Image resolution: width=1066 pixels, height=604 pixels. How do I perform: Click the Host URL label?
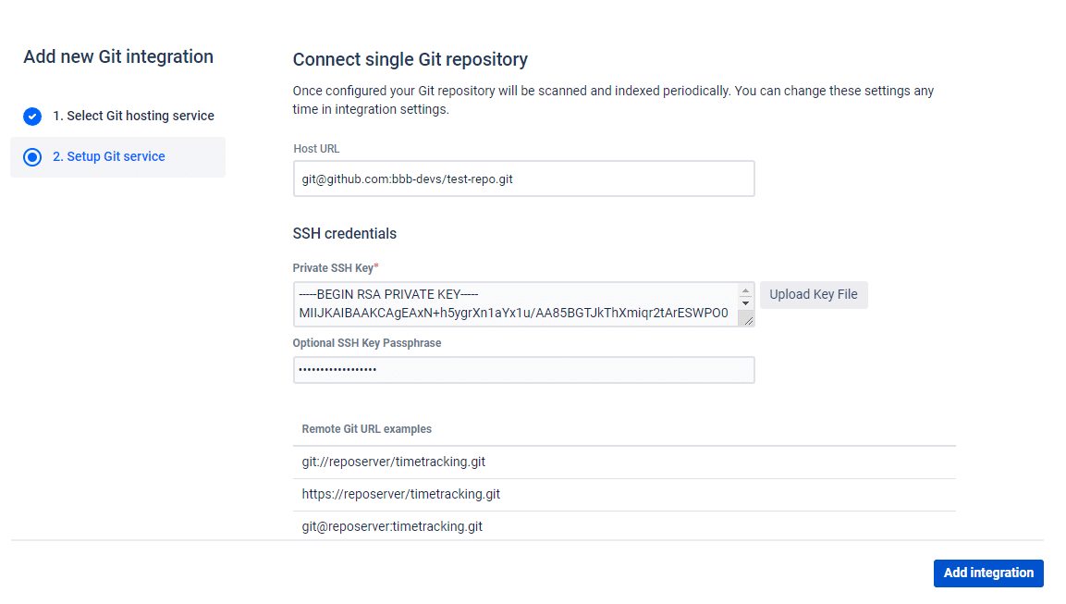(316, 149)
